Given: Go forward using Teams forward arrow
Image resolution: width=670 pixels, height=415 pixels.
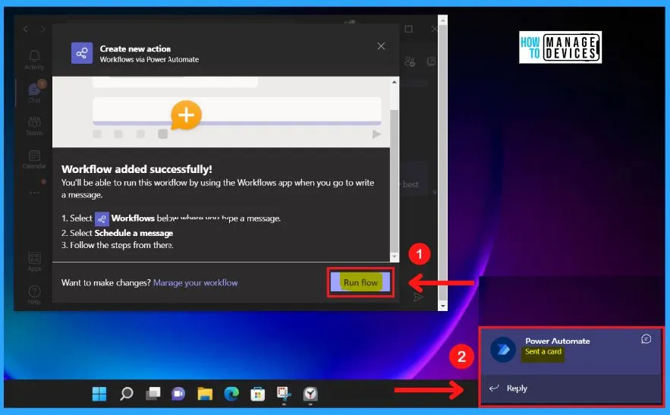Looking at the screenshot, I should pyautogui.click(x=42, y=29).
